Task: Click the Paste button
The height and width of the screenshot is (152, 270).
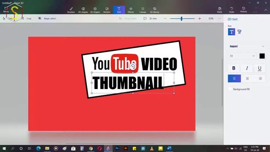Action: point(219,10)
